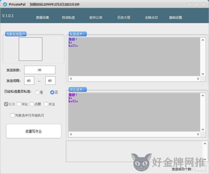
Task: Click the 发送成功个数 value field
Action: [x=200, y=168]
